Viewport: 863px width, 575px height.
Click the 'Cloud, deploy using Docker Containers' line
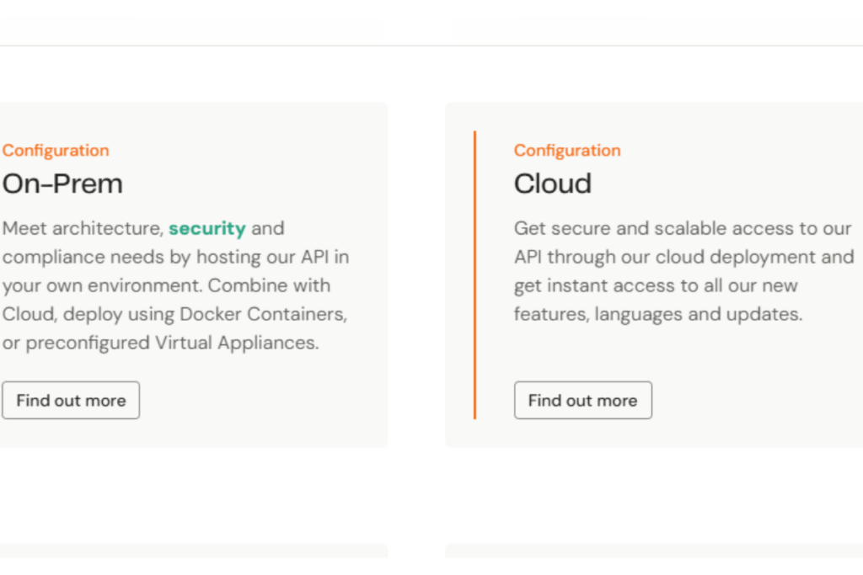pos(174,314)
